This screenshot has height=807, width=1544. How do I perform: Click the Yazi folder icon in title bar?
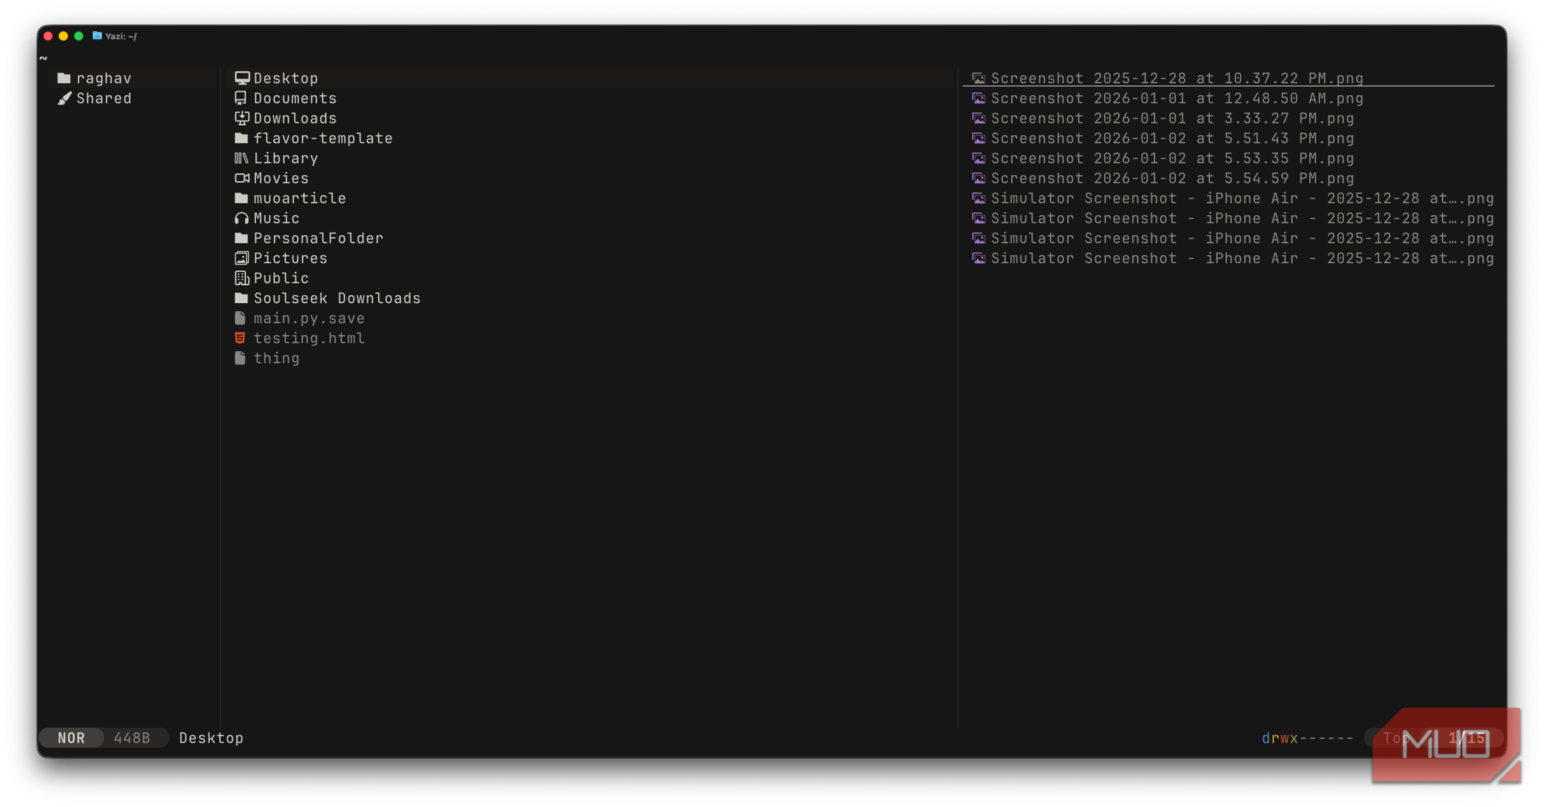tap(97, 36)
